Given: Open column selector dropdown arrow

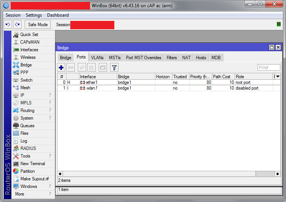Looking at the screenshot, I should (278, 77).
